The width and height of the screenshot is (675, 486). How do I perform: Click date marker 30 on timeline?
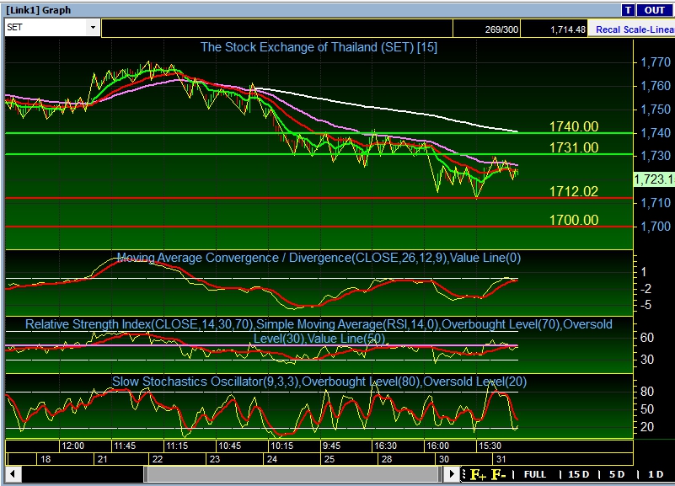point(444,459)
